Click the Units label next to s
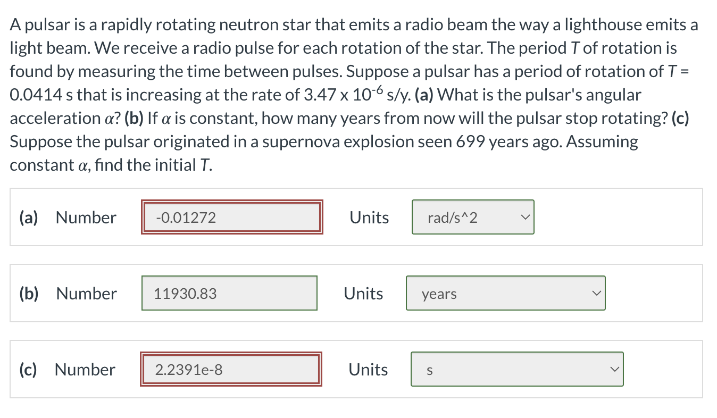 [x=368, y=369]
